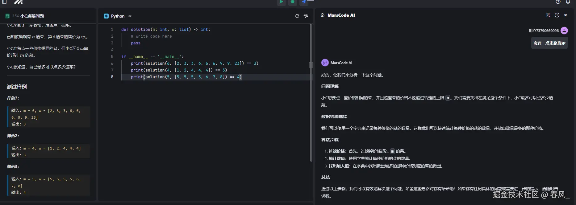Viewport: 576px width, 205px height.
Task: Click the editor vertical scrollbar
Action: [311, 92]
